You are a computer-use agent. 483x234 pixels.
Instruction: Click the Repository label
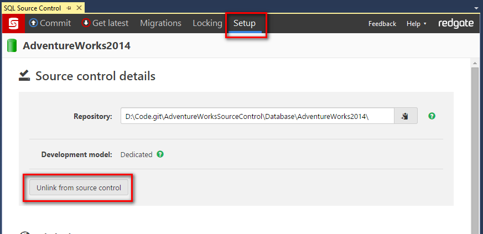point(93,116)
